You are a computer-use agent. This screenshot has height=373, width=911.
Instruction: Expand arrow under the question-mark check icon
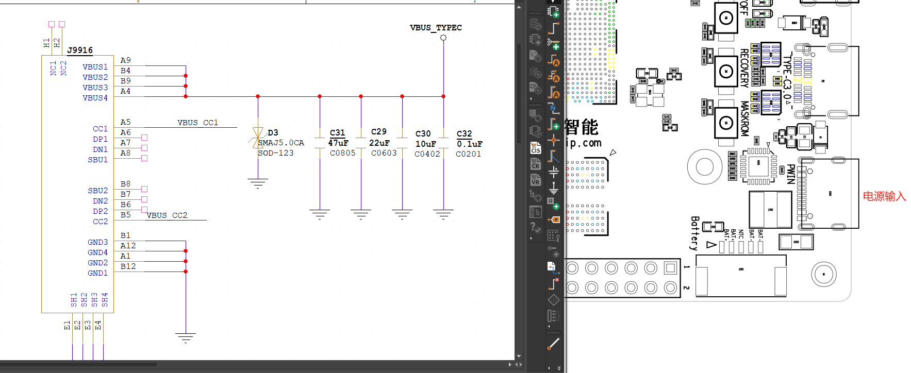coord(531,239)
